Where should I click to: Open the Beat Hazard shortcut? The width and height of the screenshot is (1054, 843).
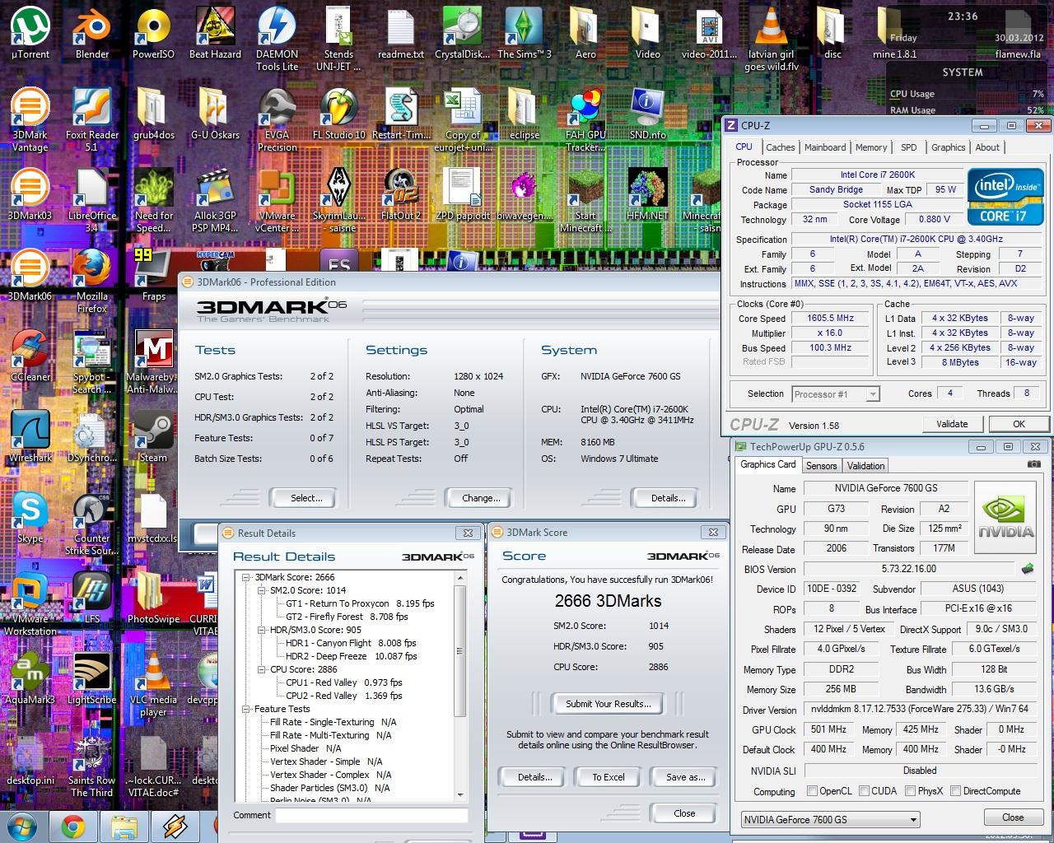(215, 34)
